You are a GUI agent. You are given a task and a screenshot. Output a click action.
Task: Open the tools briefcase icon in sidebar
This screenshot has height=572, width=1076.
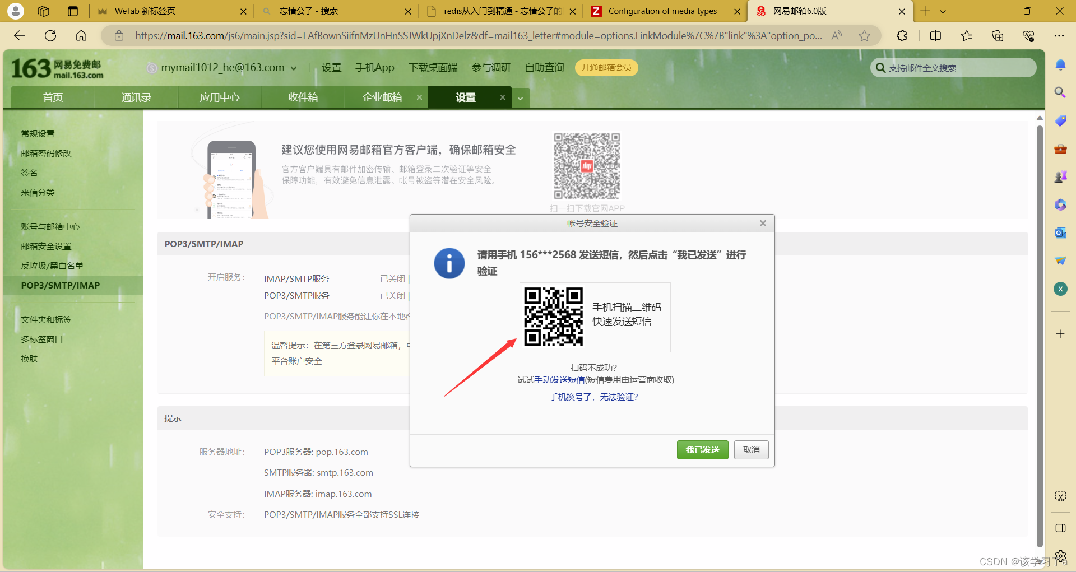coord(1060,148)
